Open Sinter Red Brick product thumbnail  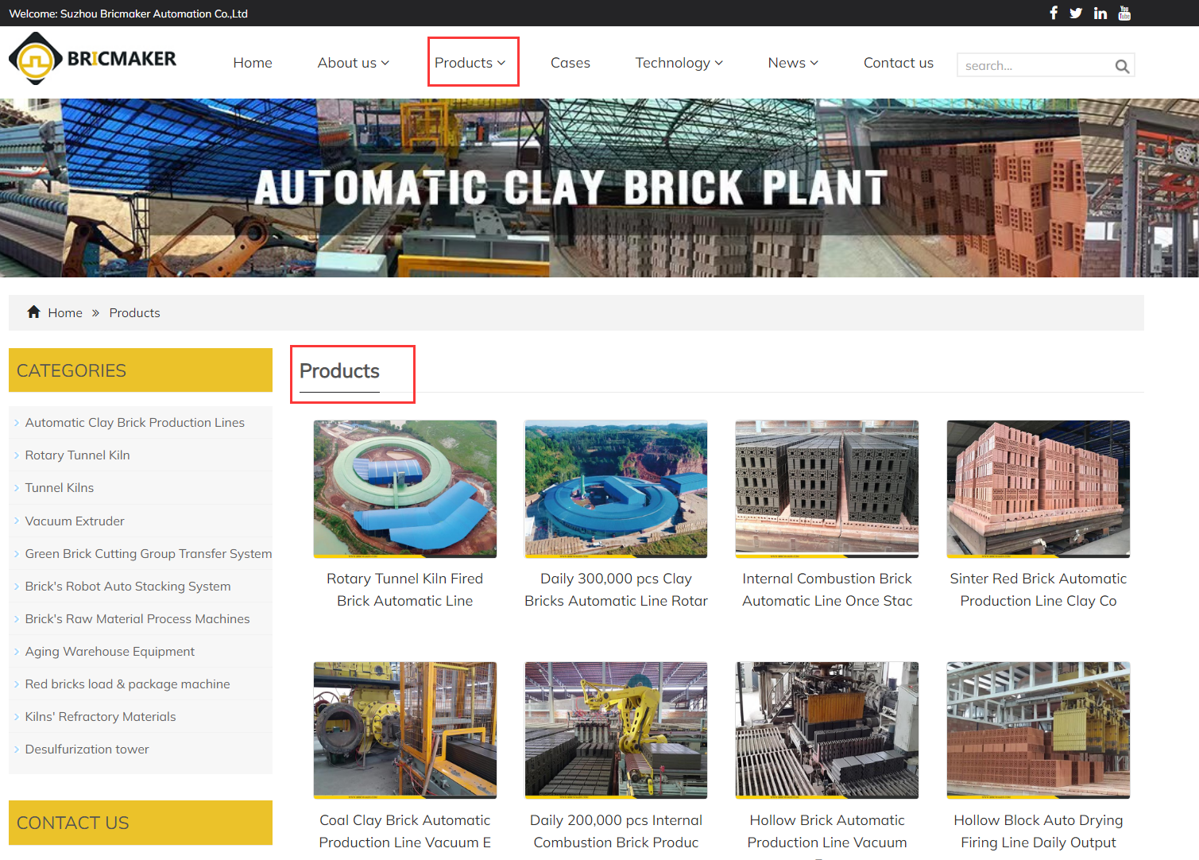coord(1038,489)
